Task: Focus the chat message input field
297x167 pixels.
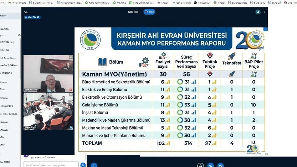Action: pos(51,165)
